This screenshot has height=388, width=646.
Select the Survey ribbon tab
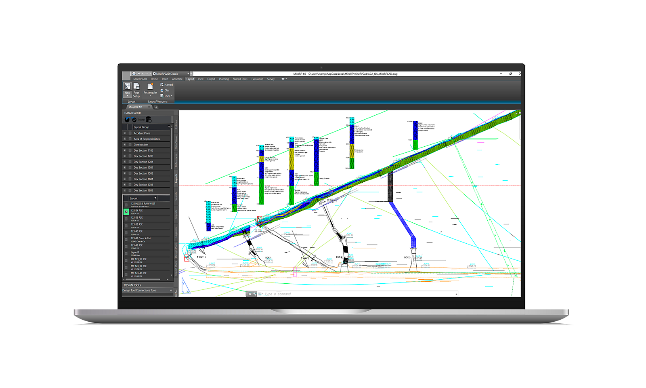(271, 79)
